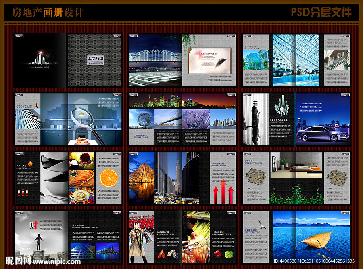
Task: Open the illuminated night bridge photo
Action: [x=155, y=60]
